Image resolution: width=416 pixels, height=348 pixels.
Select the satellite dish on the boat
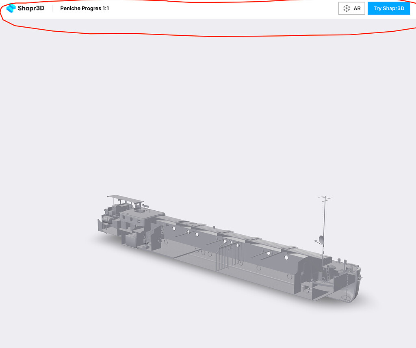point(320,238)
